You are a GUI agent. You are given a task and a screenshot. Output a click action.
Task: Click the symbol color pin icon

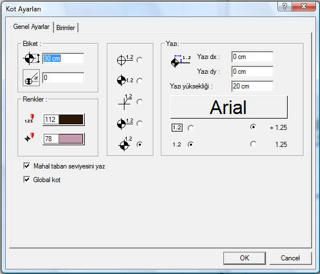(30, 137)
